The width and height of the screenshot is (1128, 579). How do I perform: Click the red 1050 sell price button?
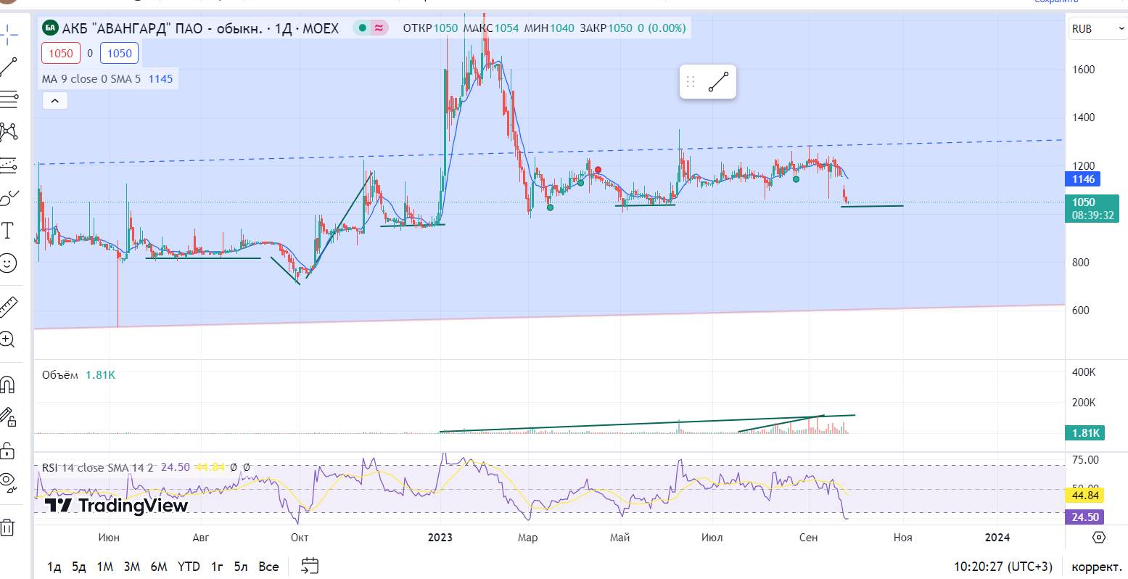tap(61, 53)
